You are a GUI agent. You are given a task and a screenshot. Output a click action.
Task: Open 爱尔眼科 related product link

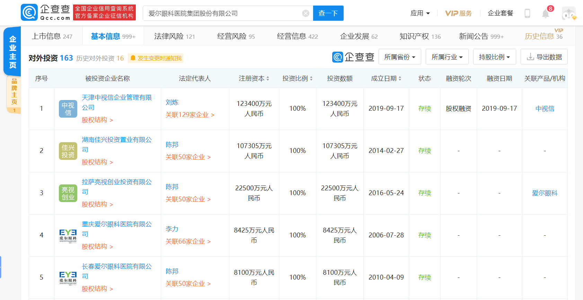pos(545,193)
